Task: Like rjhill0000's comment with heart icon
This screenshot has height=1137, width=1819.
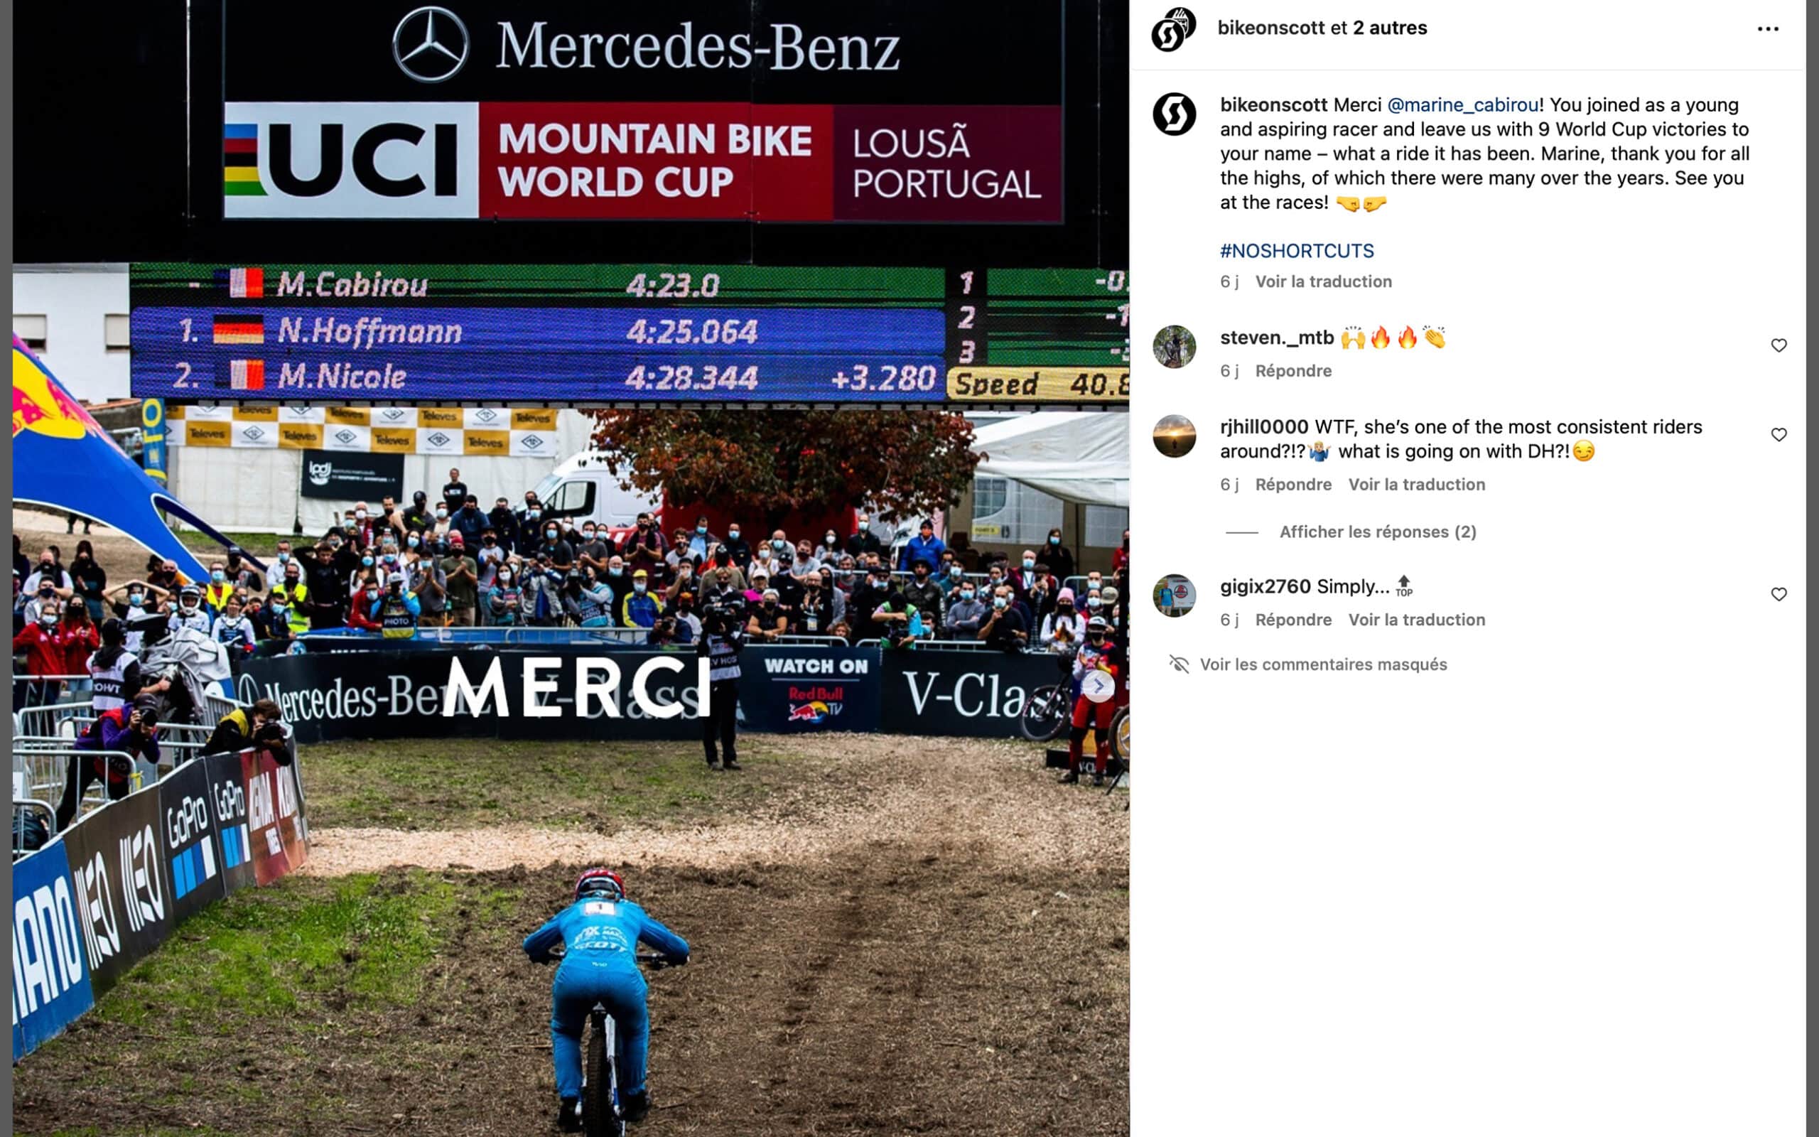Action: point(1778,435)
